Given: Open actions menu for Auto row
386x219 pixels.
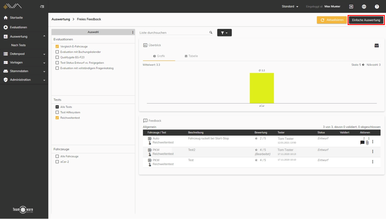Looking at the screenshot, I should point(373,142).
